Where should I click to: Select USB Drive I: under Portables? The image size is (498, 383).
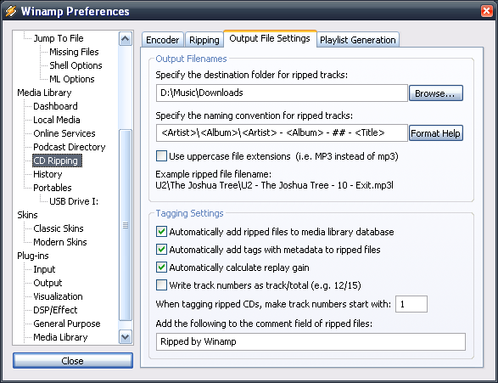coord(74,201)
